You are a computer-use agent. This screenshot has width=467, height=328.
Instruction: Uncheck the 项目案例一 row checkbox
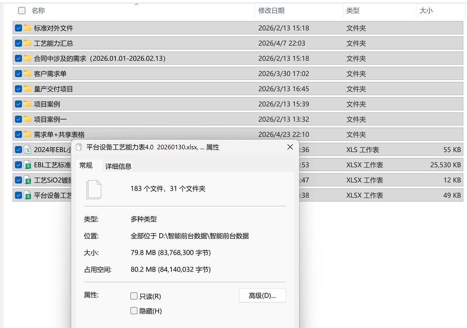pos(18,119)
